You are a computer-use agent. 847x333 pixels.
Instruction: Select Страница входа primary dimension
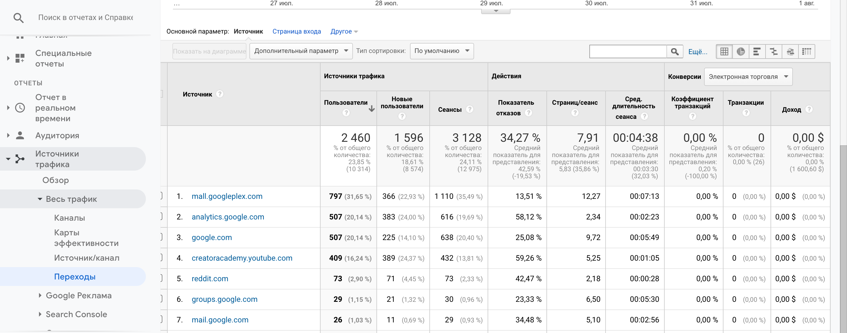point(296,31)
